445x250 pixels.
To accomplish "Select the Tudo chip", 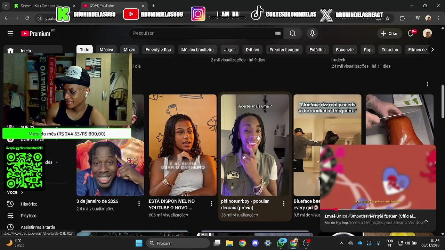I will point(84,50).
